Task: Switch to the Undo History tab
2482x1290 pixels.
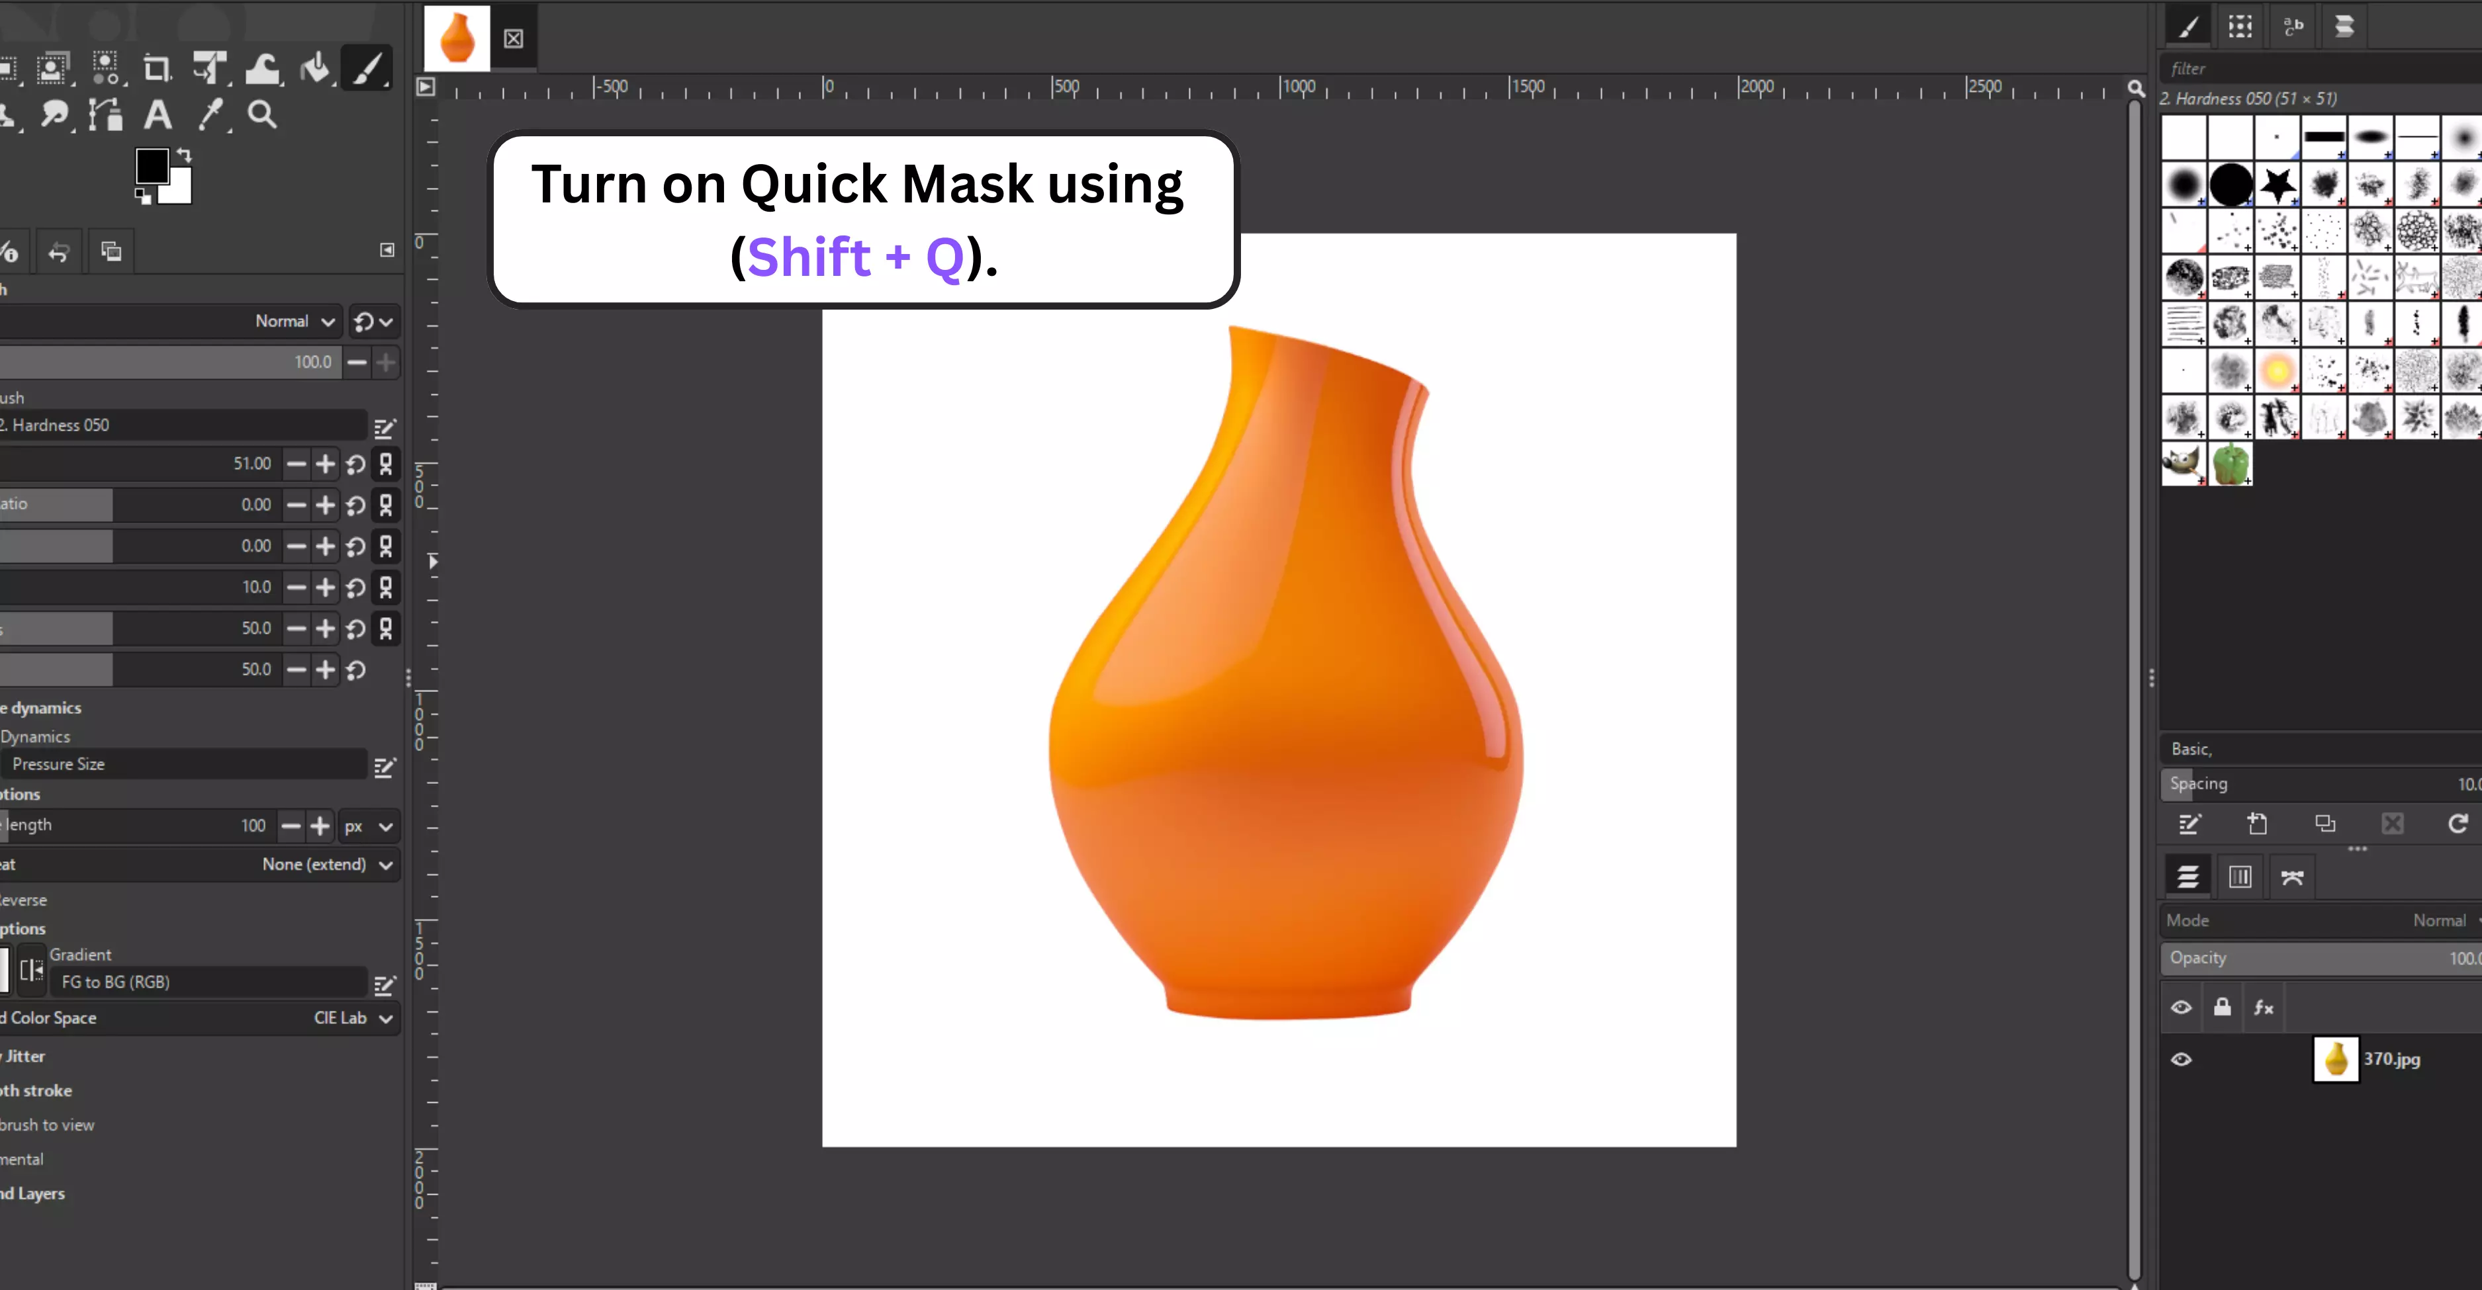Action: pyautogui.click(x=59, y=252)
